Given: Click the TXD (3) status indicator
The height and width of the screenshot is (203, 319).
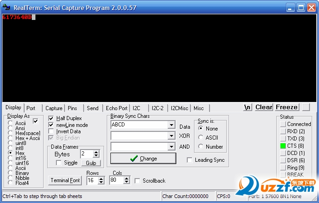Looking at the screenshot, I should [283, 139].
